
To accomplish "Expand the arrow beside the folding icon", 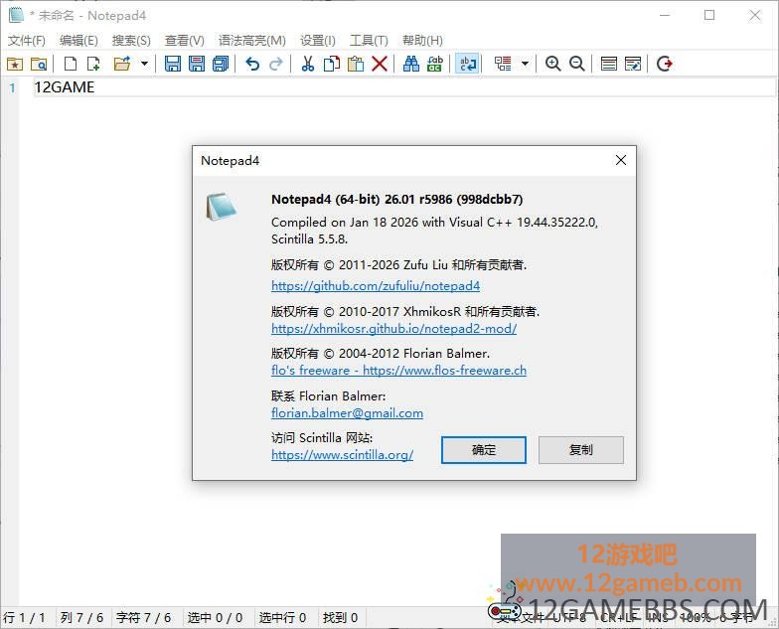I will click(525, 64).
